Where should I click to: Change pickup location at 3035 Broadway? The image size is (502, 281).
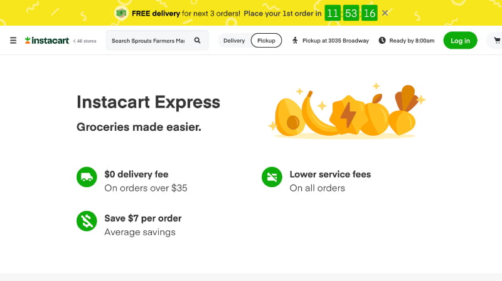click(336, 41)
